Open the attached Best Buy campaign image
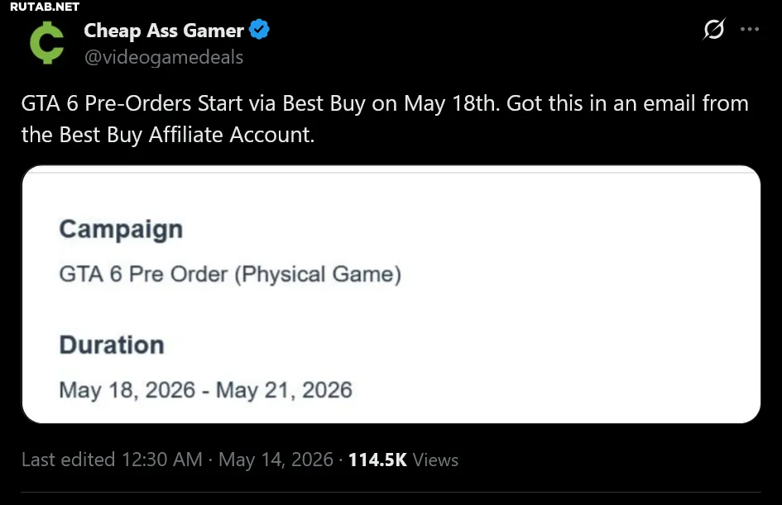This screenshot has width=782, height=505. click(x=391, y=294)
